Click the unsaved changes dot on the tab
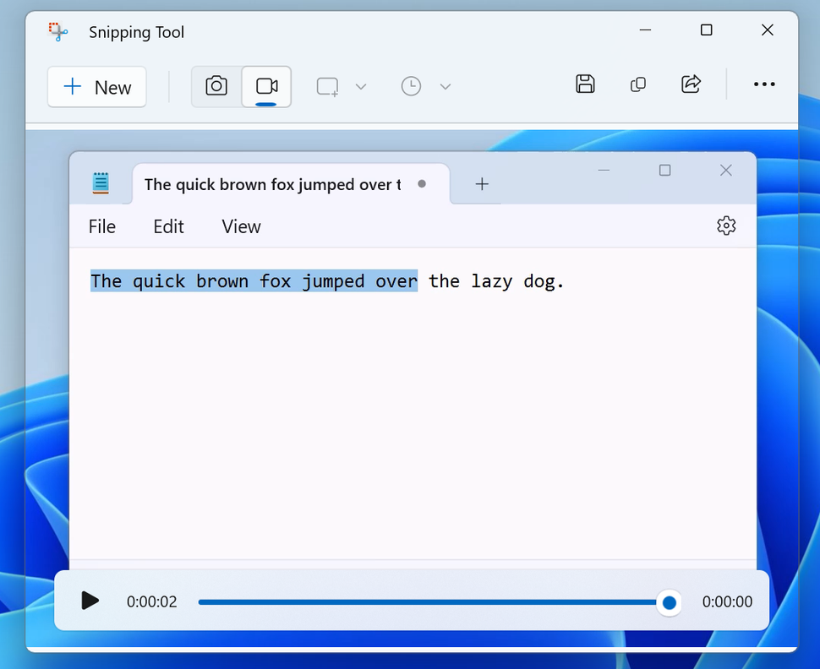The image size is (820, 669). click(422, 184)
